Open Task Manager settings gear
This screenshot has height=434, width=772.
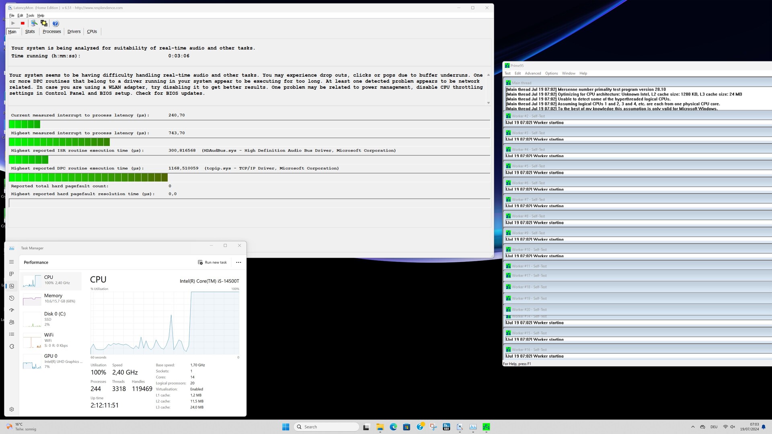point(12,409)
